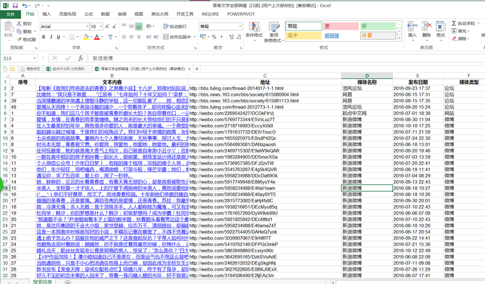The image size is (485, 284).
Task: Click the Insert Function fx icon
Action: [80, 58]
